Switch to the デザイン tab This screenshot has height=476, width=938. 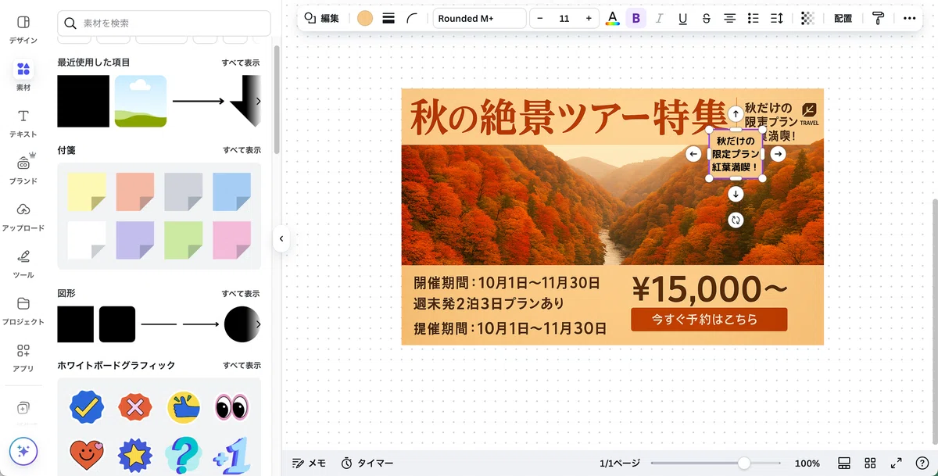tap(23, 30)
